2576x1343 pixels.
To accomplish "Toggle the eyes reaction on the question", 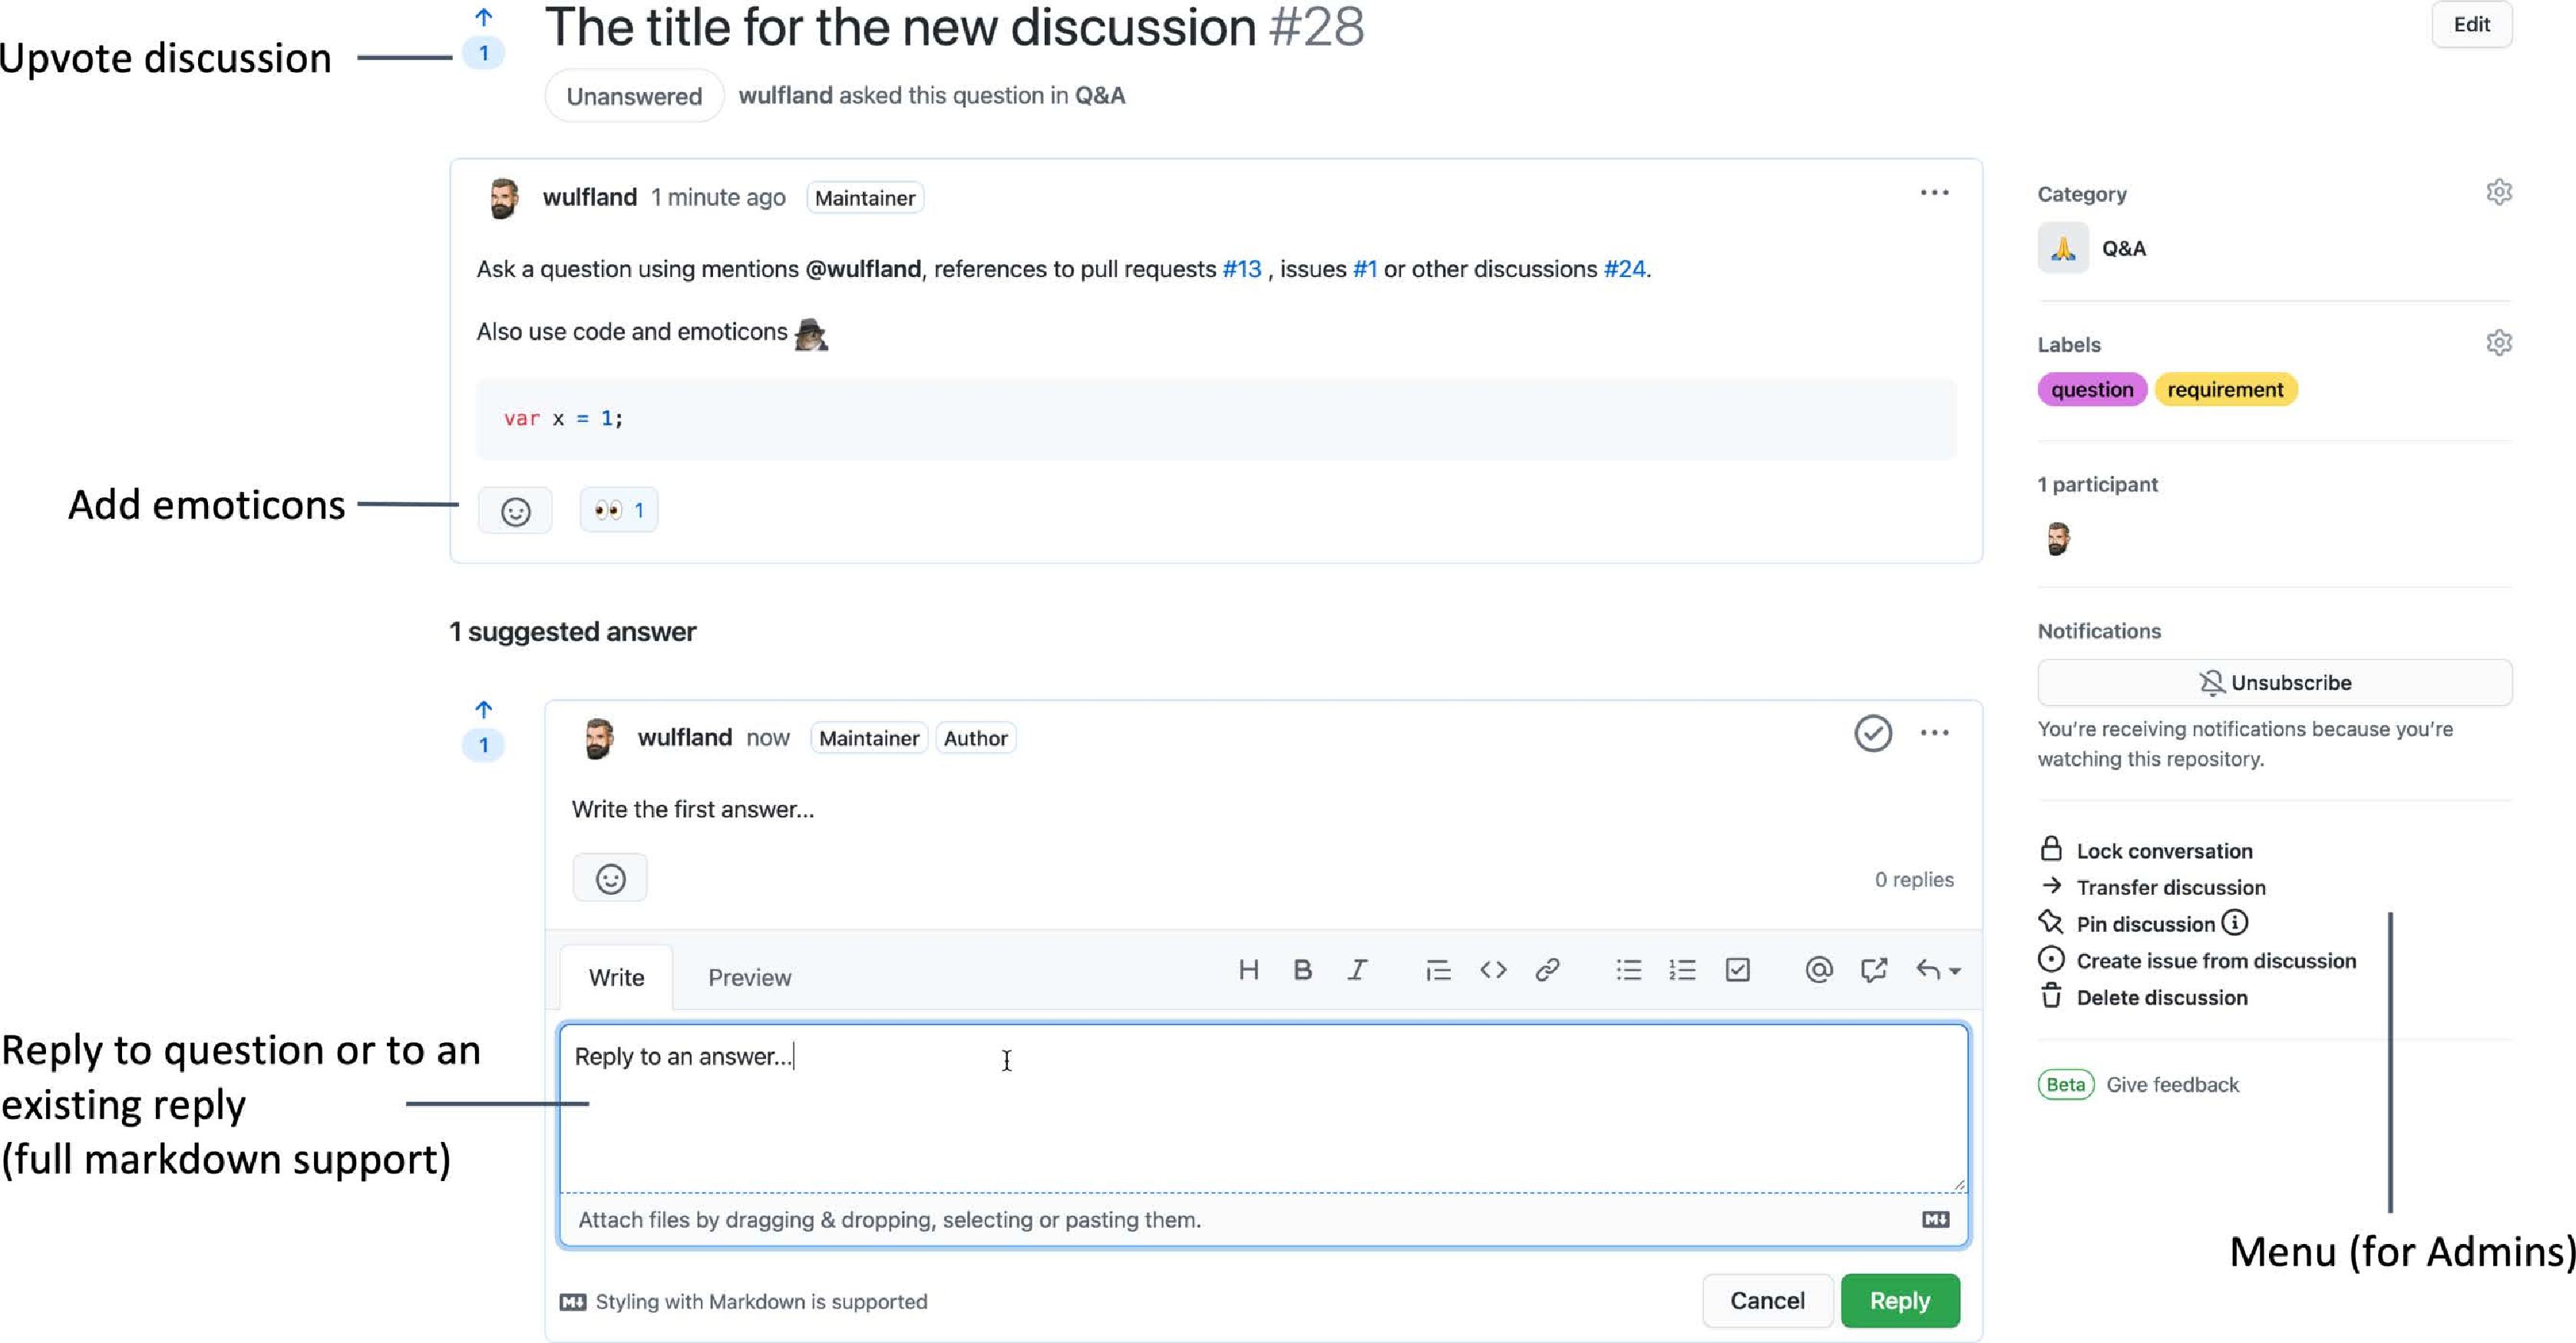I will point(618,510).
